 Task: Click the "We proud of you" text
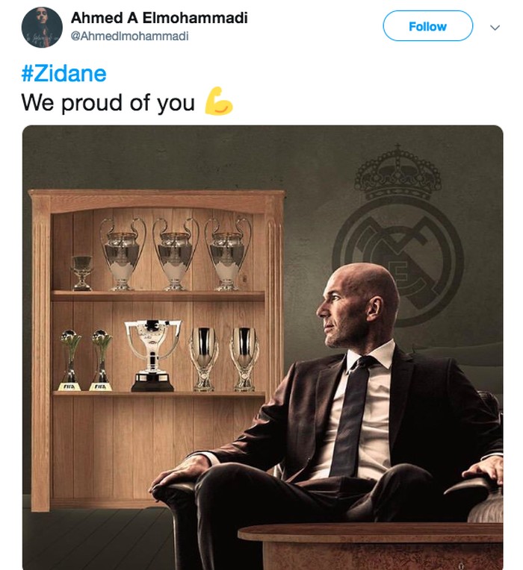pos(108,102)
